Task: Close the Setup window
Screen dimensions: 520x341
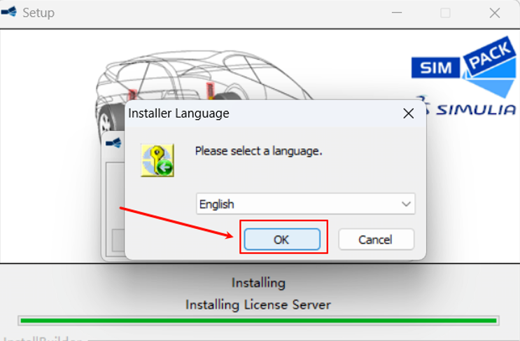Action: pos(495,13)
